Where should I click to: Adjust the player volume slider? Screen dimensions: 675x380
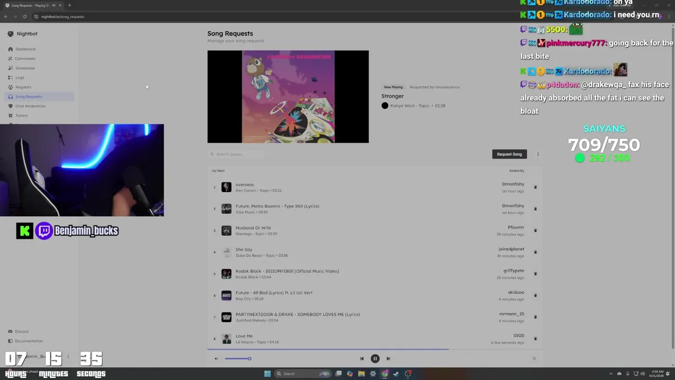(x=238, y=358)
